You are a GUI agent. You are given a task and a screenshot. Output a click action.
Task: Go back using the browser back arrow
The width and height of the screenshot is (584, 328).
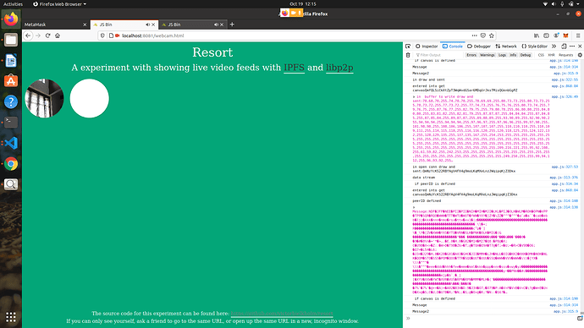pos(28,36)
